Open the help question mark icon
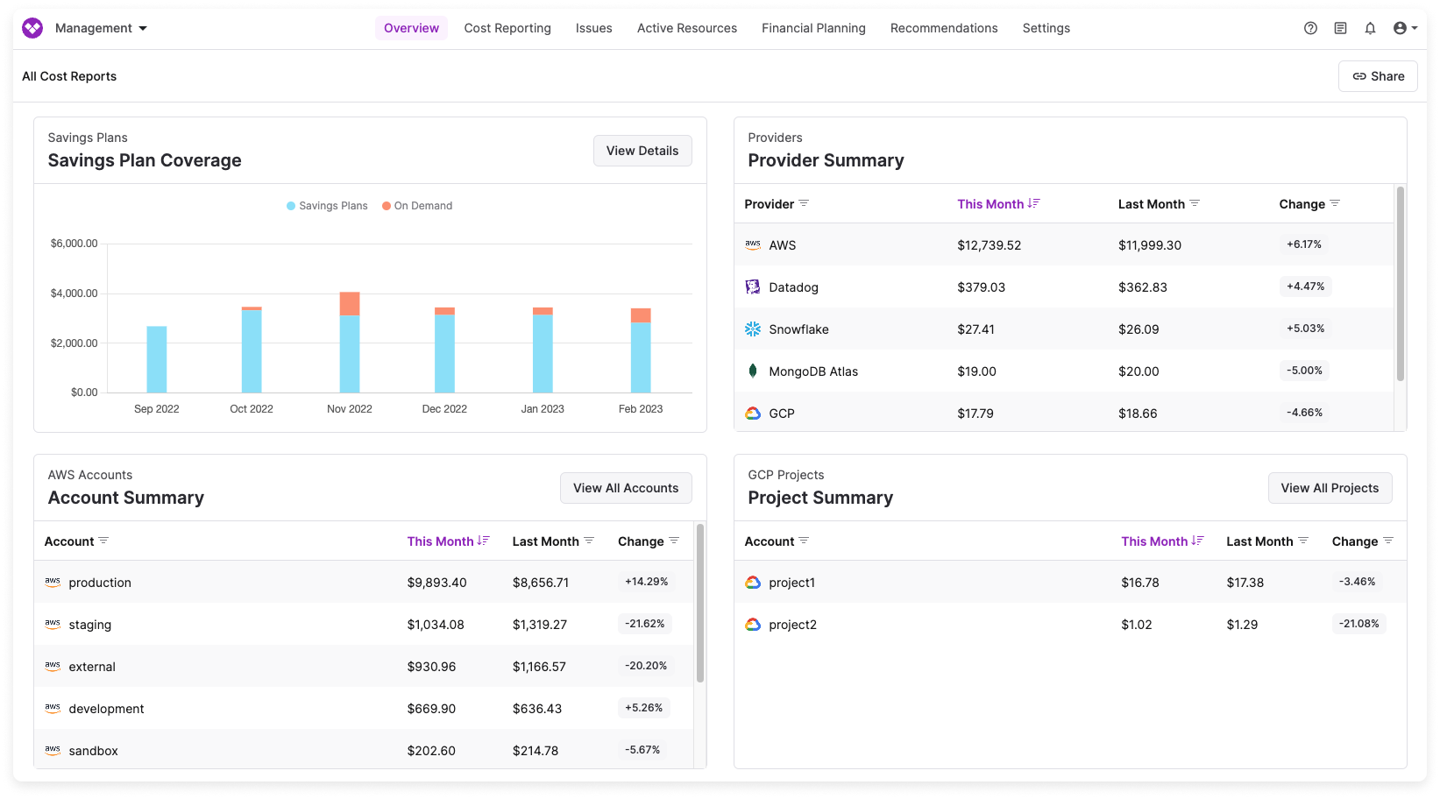This screenshot has height=799, width=1440. [1310, 28]
